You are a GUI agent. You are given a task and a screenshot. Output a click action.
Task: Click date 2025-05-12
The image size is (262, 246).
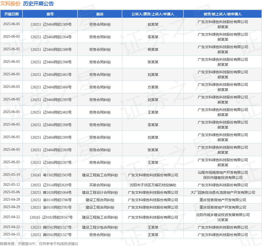(x=11, y=184)
